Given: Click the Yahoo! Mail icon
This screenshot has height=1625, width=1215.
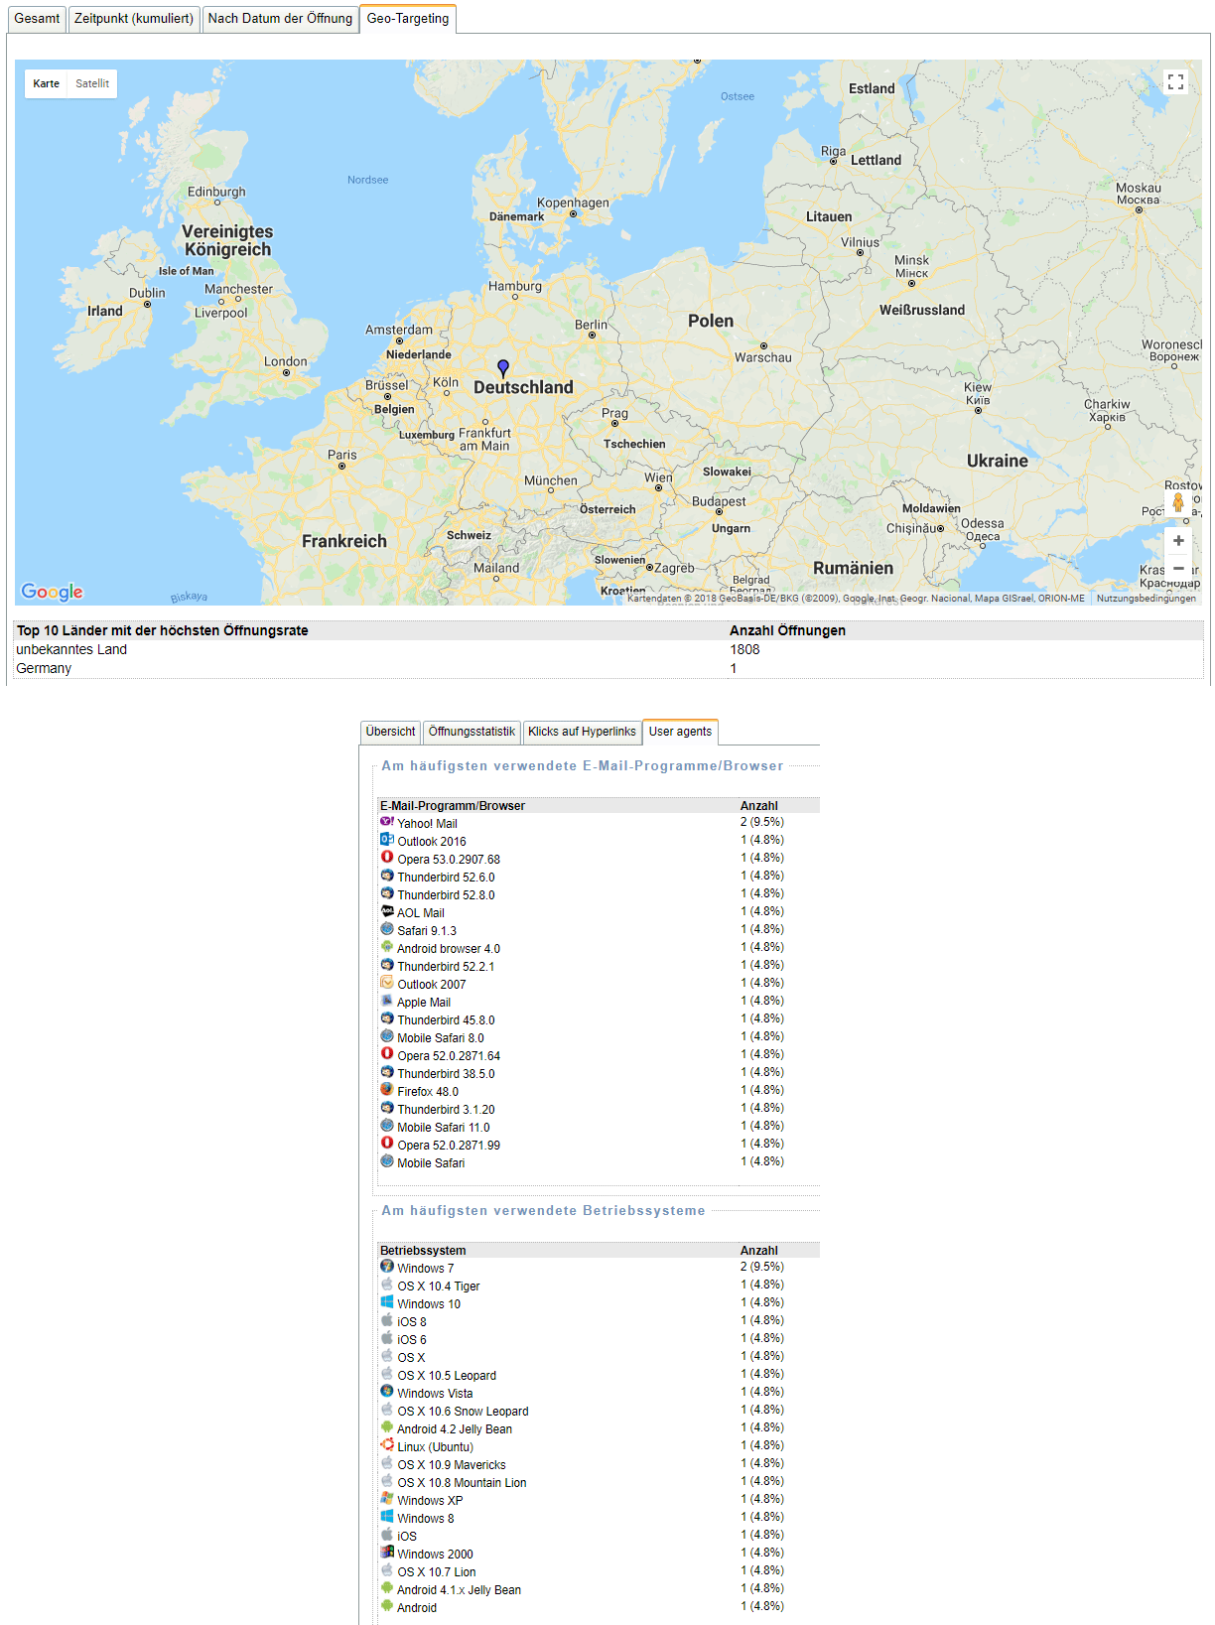Looking at the screenshot, I should click(387, 822).
